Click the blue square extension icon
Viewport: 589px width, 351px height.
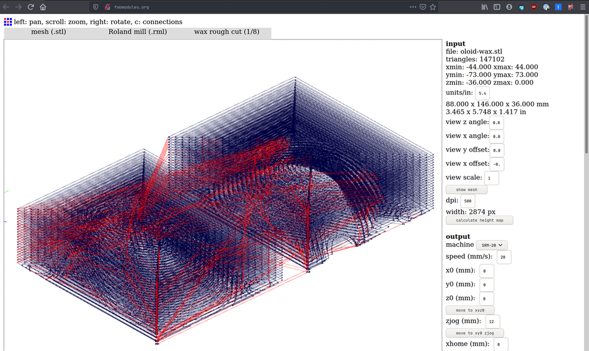pyautogui.click(x=558, y=7)
